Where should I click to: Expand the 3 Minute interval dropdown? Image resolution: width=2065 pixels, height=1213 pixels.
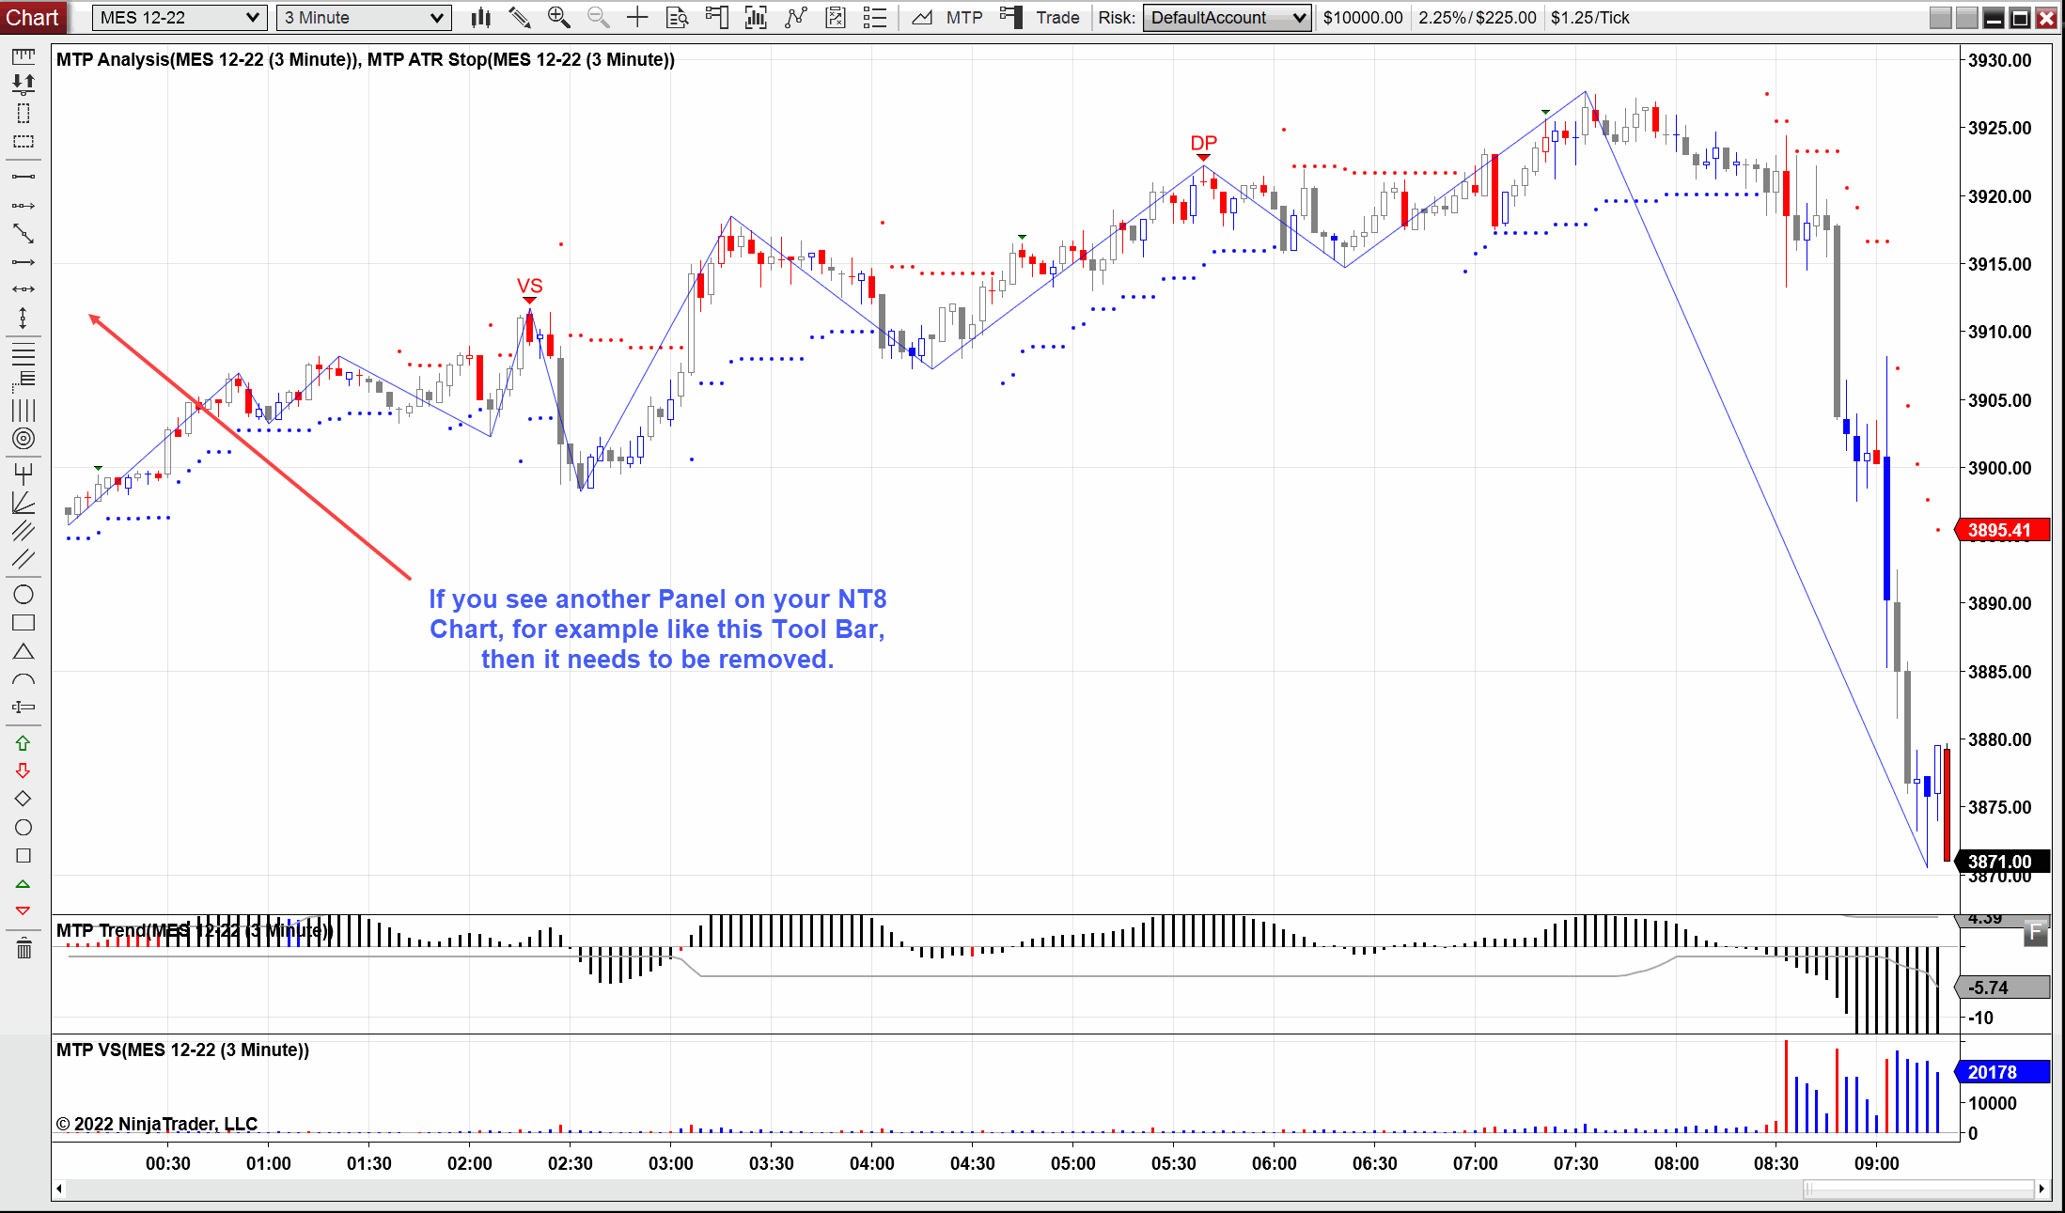coord(363,17)
